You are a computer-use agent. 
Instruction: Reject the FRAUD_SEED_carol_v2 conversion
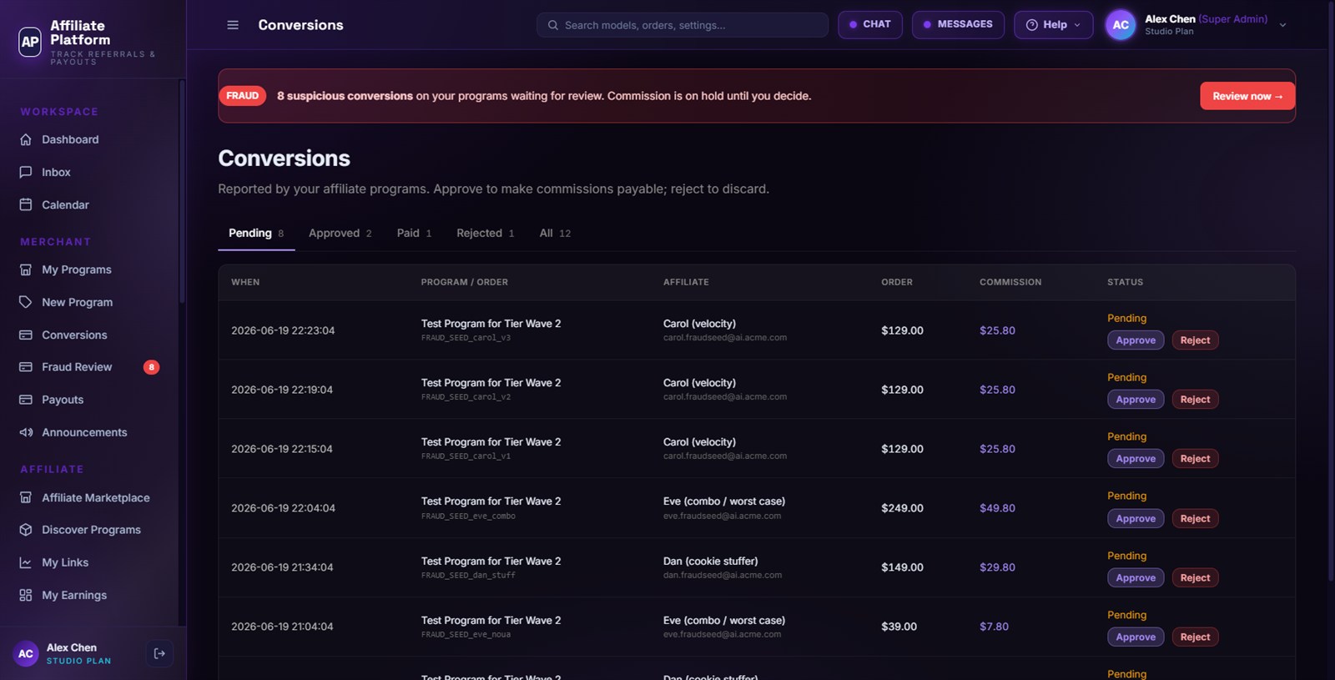1195,400
